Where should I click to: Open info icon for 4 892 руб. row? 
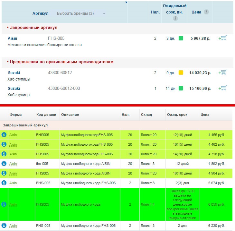[x=4, y=164]
